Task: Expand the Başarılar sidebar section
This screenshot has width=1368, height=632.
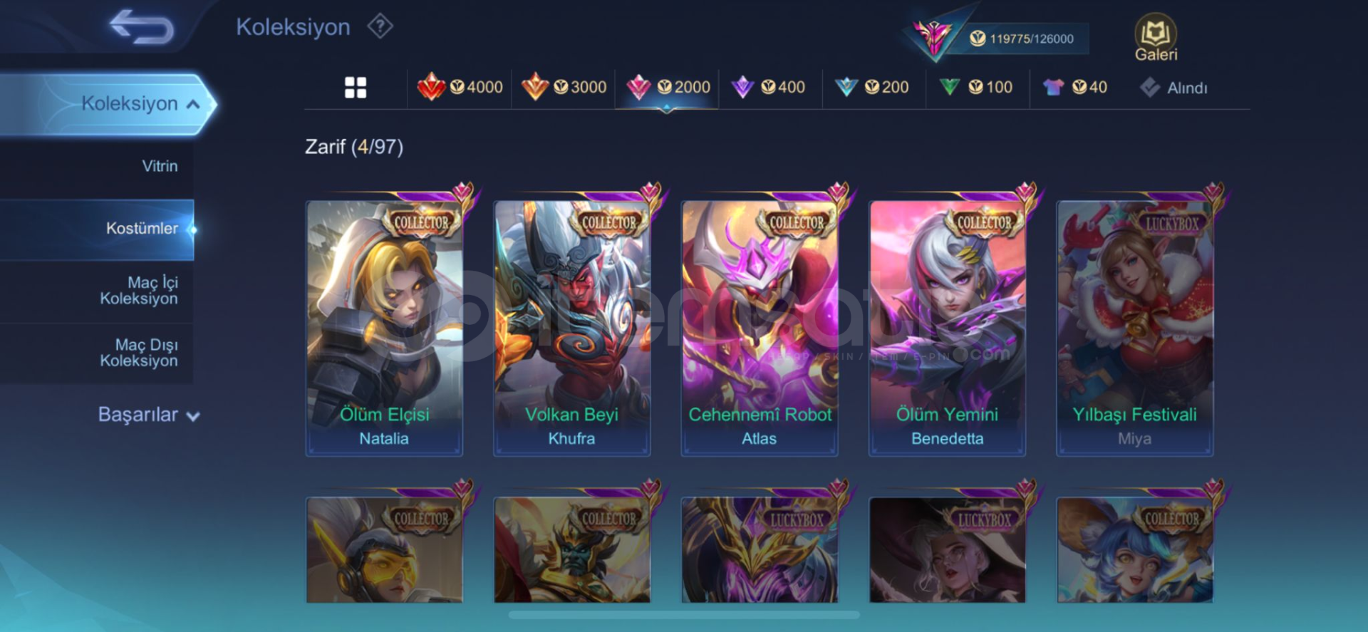Action: coord(148,415)
